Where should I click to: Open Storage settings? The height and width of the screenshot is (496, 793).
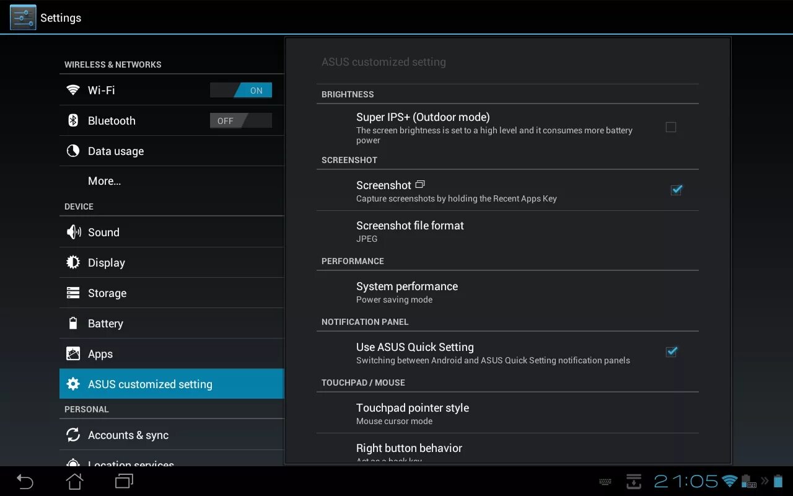tap(172, 293)
